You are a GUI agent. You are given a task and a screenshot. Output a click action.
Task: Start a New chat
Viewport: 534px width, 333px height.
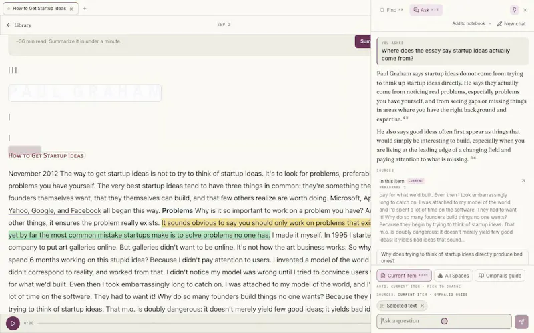click(511, 24)
